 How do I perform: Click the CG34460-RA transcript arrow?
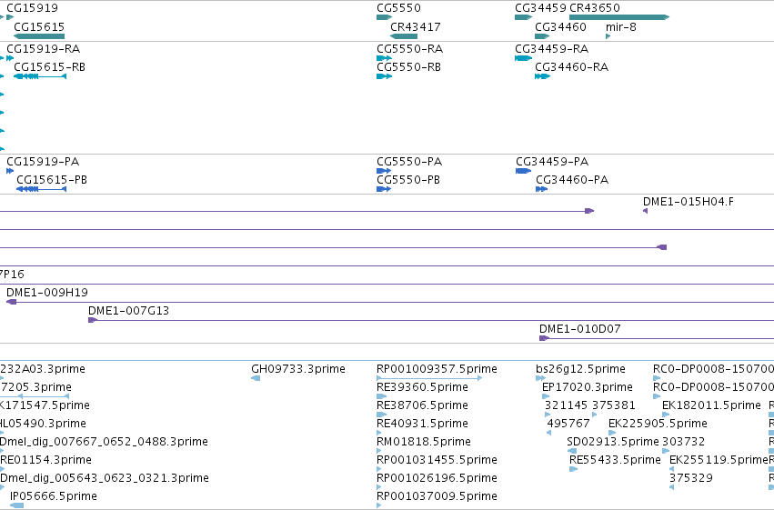(x=542, y=76)
